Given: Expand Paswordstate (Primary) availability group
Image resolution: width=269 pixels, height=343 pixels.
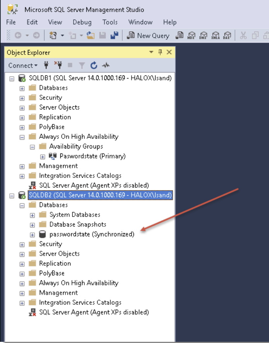Looking at the screenshot, I should click(43, 157).
